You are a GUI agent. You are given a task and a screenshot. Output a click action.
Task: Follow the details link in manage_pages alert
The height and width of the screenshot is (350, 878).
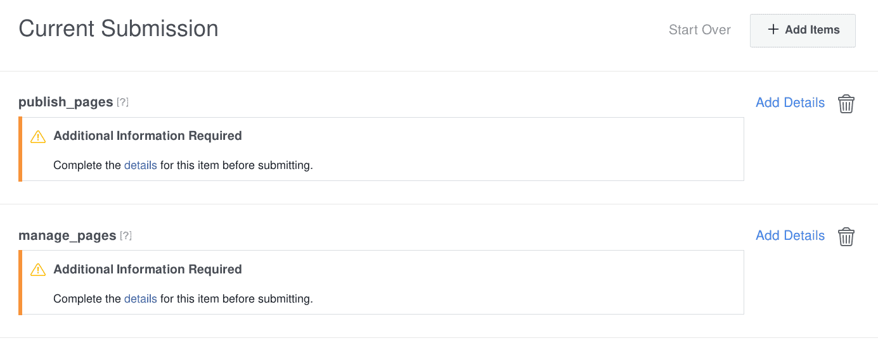pyautogui.click(x=141, y=299)
